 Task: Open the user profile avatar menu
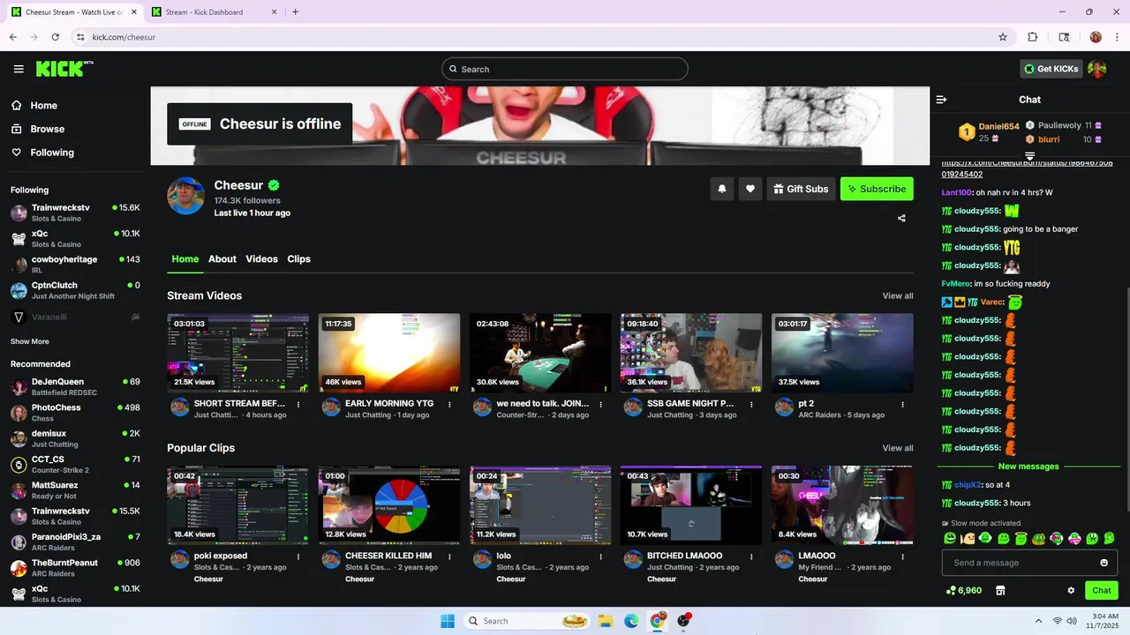point(1097,69)
